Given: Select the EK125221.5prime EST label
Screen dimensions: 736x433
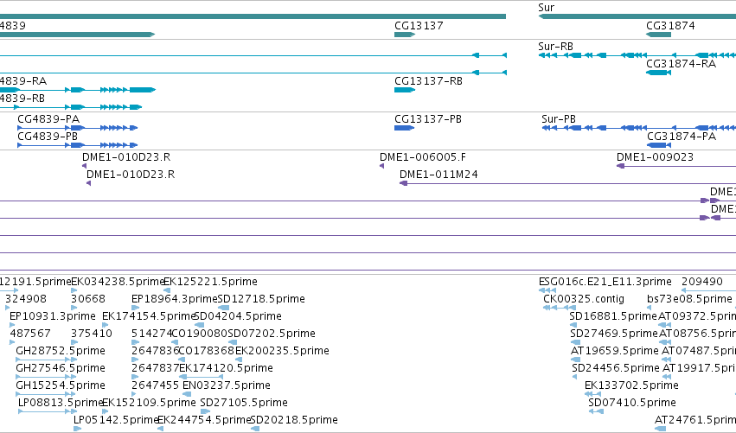Looking at the screenshot, I should click(210, 282).
